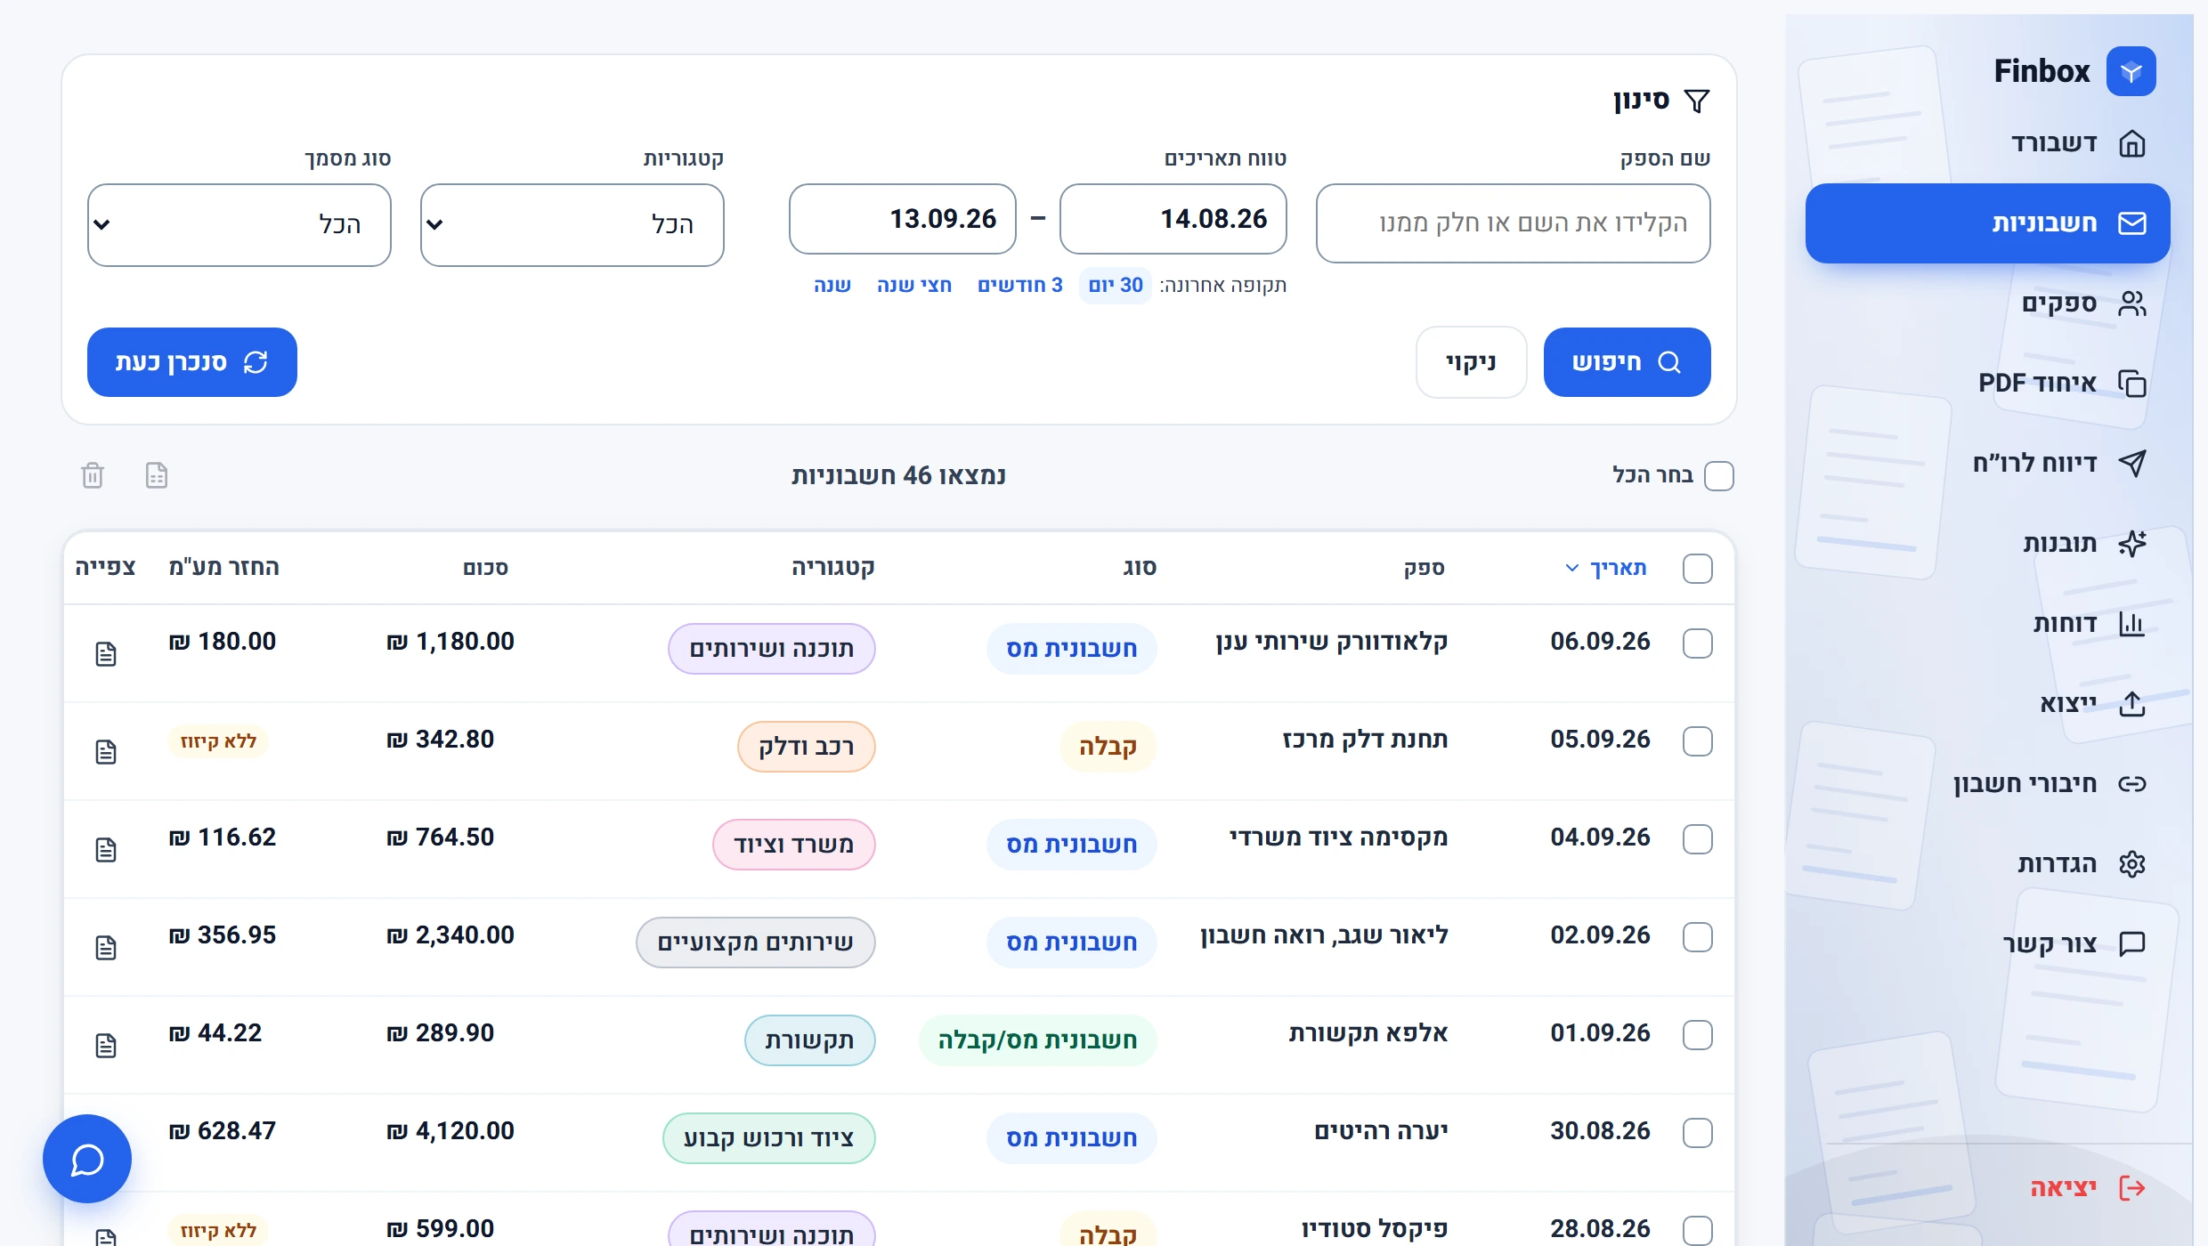
Task: Select the 30 יום period link
Action: coord(1116,286)
